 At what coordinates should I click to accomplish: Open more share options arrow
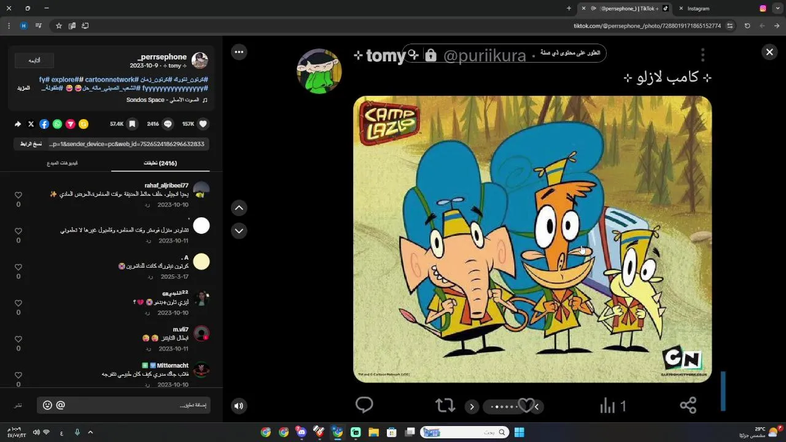point(18,124)
